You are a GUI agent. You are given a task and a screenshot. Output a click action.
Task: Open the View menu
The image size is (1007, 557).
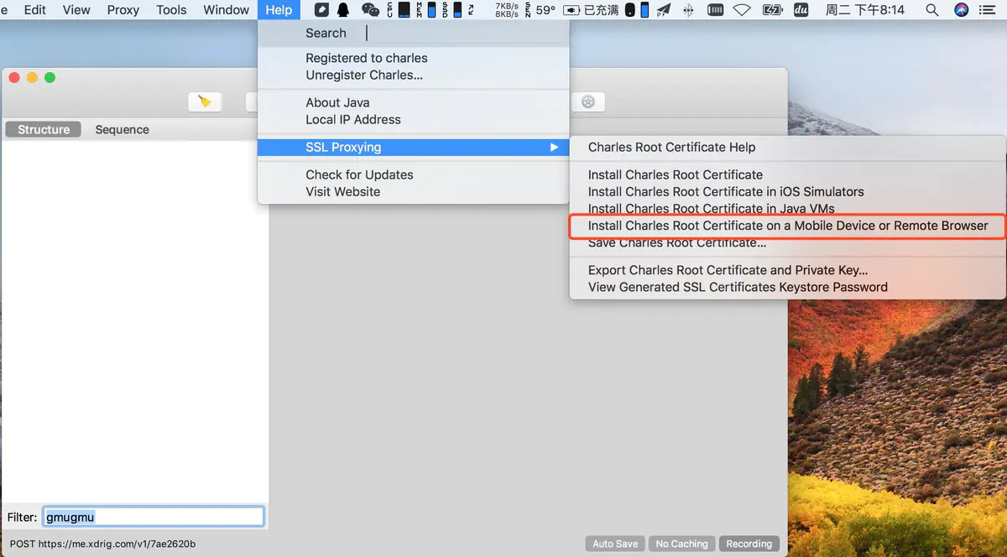(76, 10)
